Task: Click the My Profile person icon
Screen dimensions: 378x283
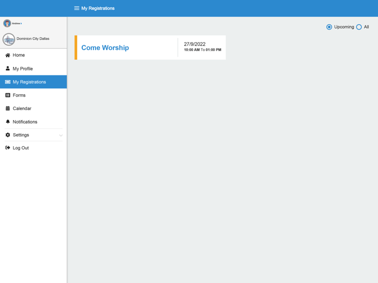Action: click(8, 68)
